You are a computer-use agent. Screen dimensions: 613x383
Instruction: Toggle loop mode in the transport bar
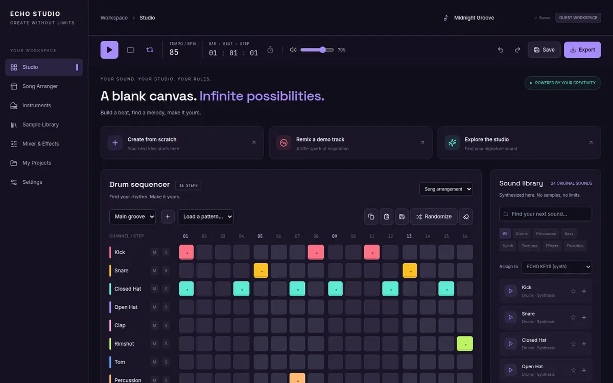coord(150,50)
